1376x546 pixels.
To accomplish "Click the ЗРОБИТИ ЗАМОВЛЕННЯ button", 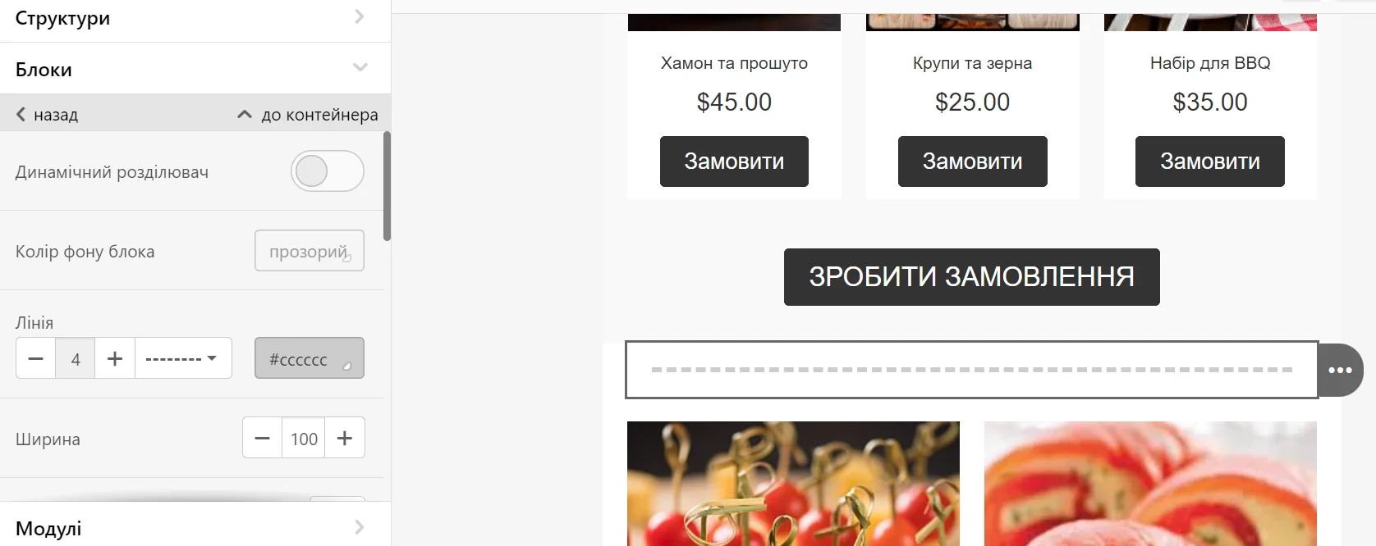I will 972,277.
